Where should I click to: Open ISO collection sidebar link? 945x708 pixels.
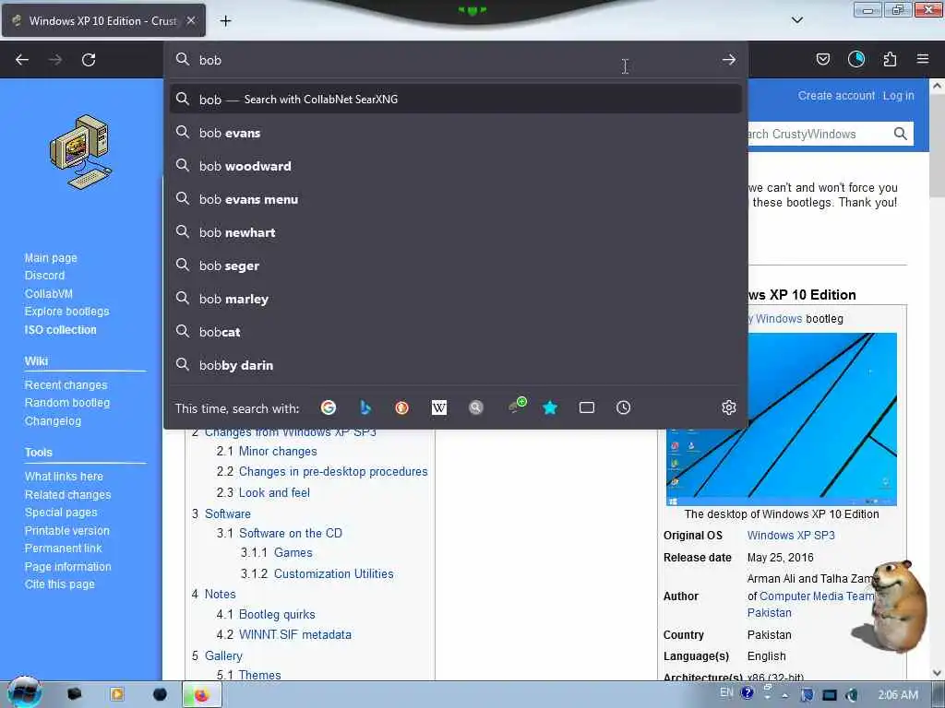(60, 330)
